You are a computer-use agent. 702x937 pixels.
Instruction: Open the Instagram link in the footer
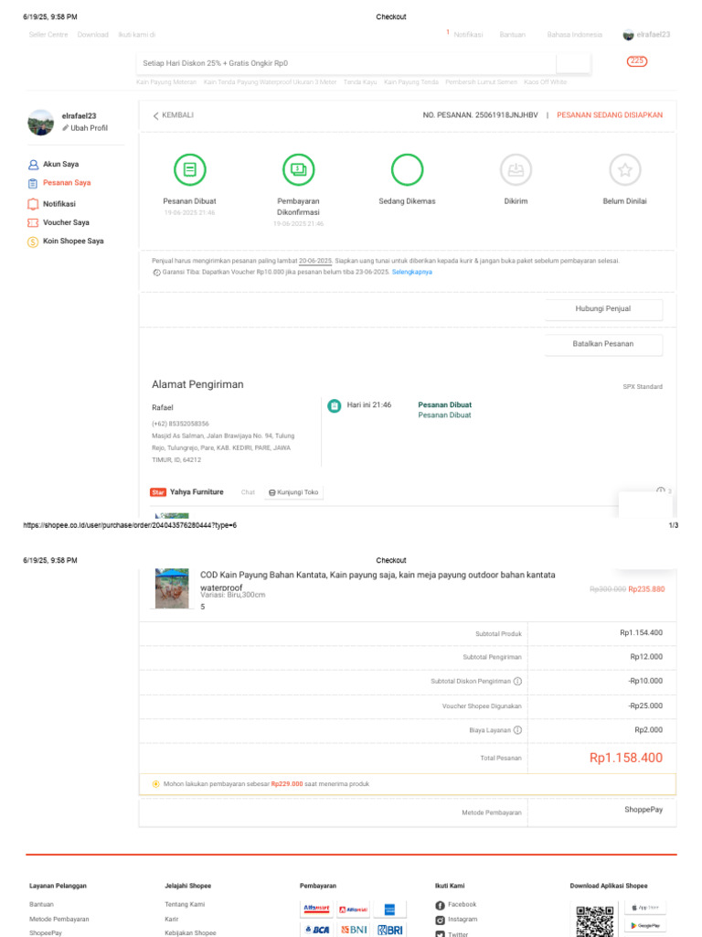click(x=456, y=920)
